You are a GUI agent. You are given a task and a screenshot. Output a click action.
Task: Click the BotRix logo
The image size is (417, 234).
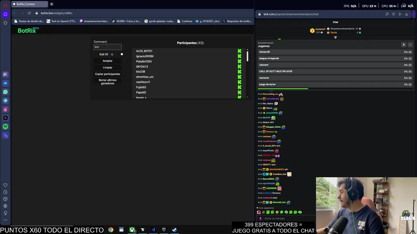coord(28,30)
